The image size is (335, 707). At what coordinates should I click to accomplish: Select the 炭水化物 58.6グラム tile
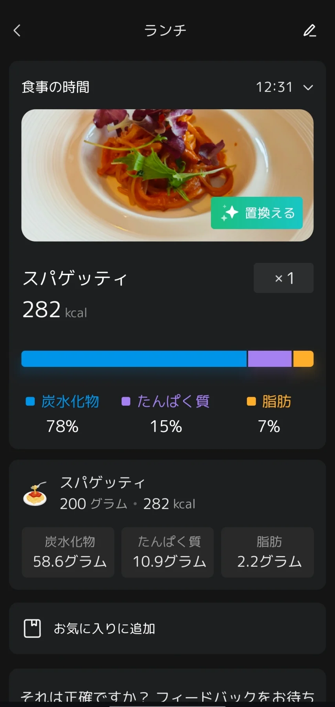(x=68, y=552)
